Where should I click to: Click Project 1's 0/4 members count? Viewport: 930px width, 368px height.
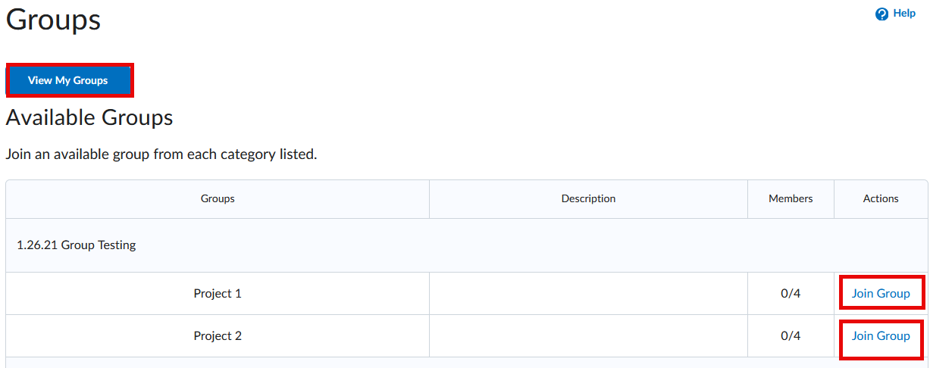click(791, 293)
